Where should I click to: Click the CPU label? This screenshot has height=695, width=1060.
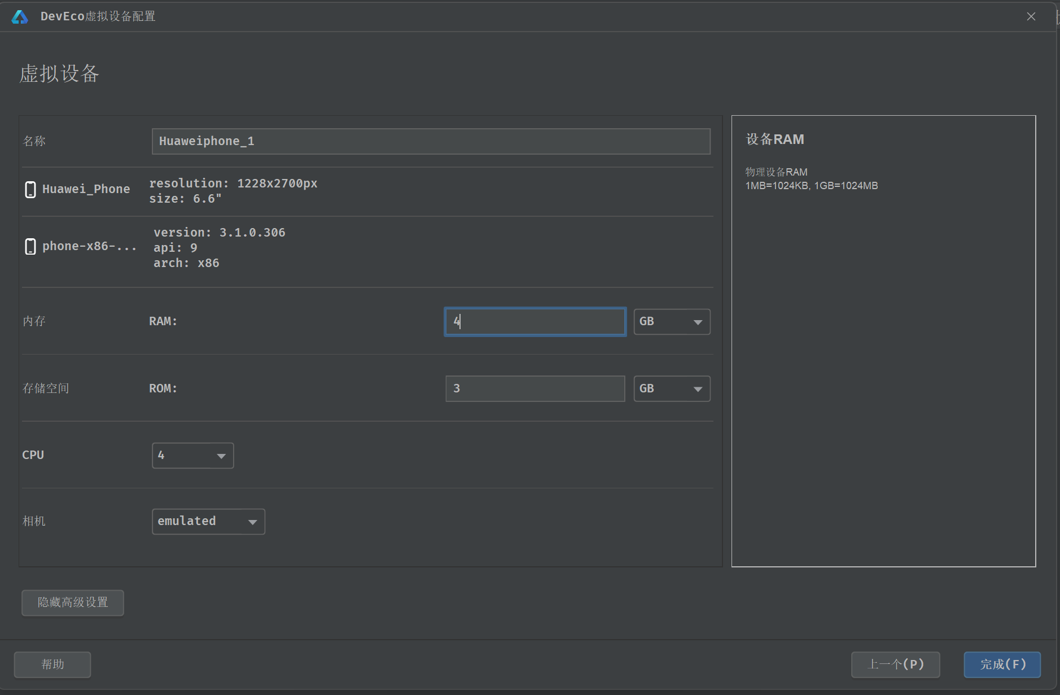point(33,455)
